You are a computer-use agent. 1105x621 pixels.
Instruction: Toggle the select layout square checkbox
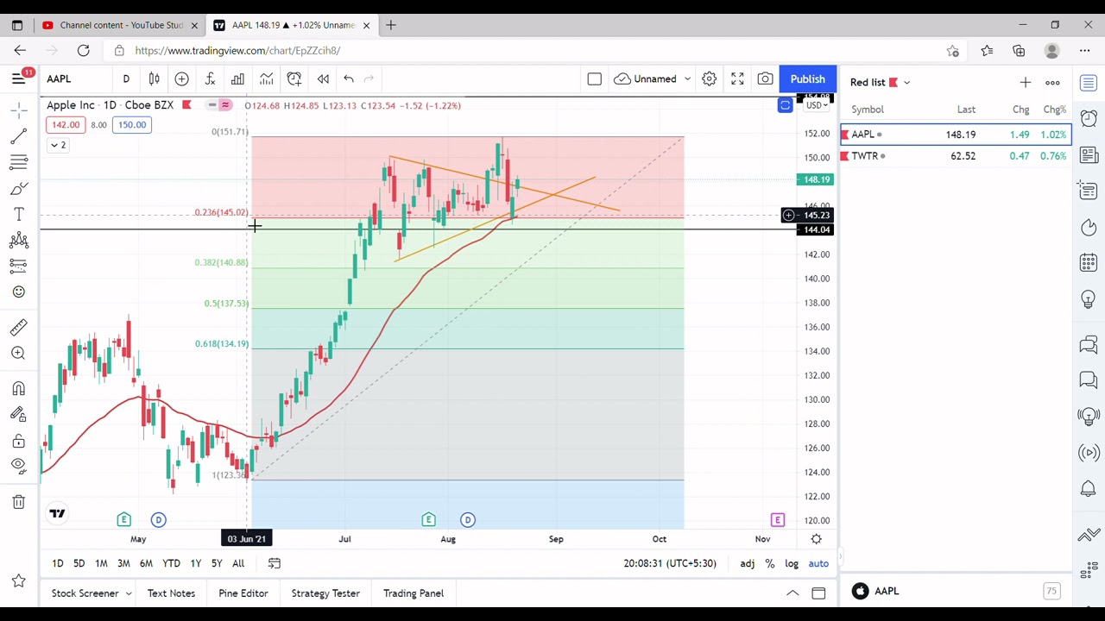pos(594,79)
